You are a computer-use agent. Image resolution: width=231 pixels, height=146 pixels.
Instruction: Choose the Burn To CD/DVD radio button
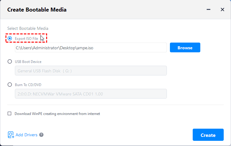click(x=10, y=85)
